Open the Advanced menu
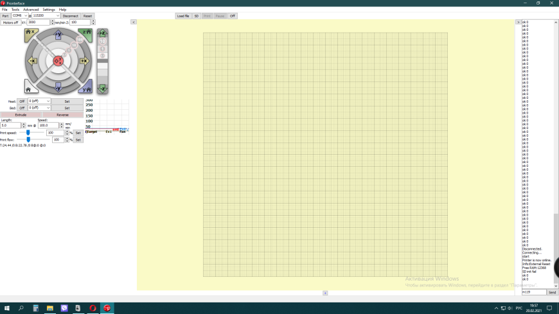The height and width of the screenshot is (314, 559). pyautogui.click(x=31, y=10)
